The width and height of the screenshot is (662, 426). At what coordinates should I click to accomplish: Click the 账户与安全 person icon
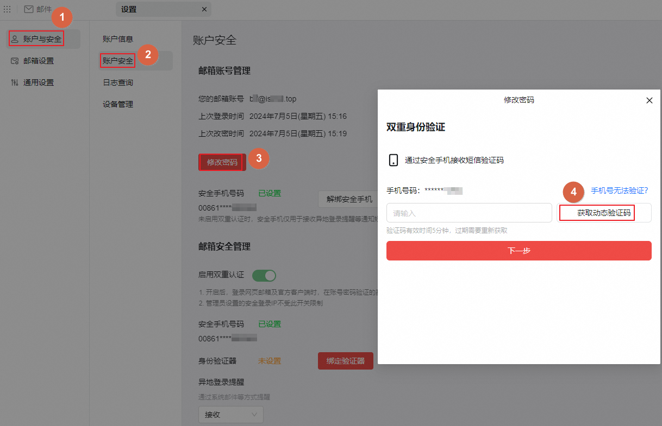tap(15, 39)
